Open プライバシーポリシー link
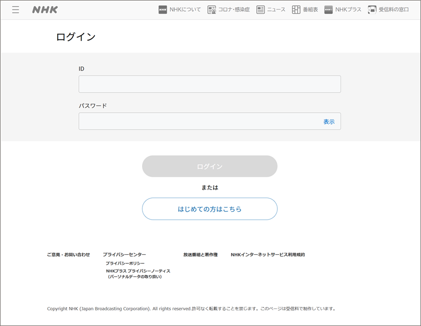This screenshot has width=421, height=326. pos(125,263)
